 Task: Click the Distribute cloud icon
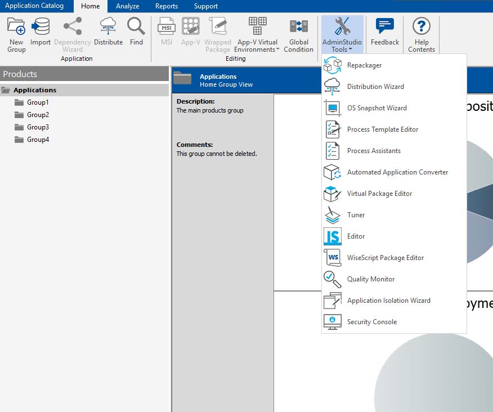coord(108,26)
